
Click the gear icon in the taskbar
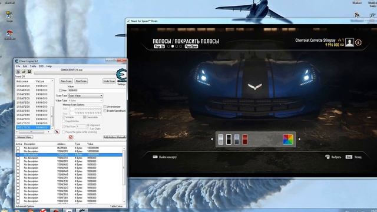pyautogui.click(x=82, y=211)
